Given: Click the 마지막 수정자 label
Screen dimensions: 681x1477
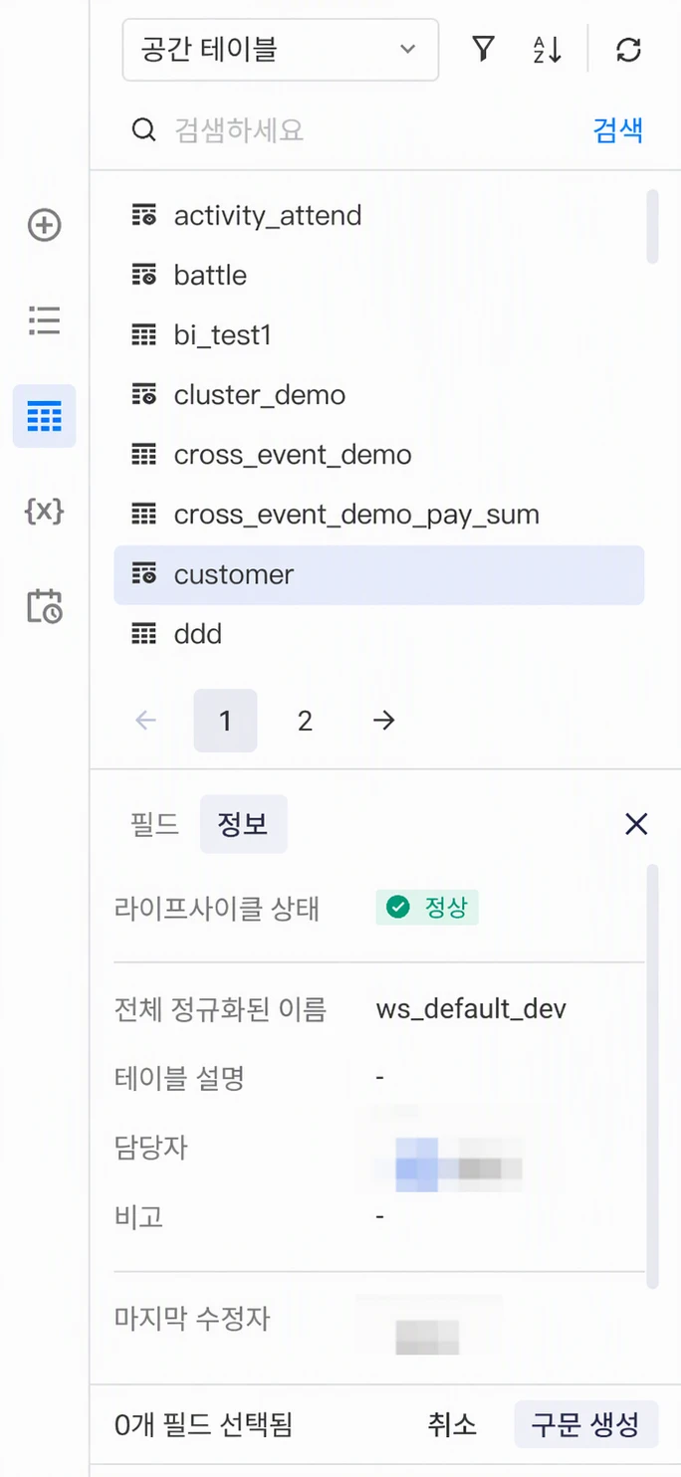Looking at the screenshot, I should click(x=192, y=1320).
